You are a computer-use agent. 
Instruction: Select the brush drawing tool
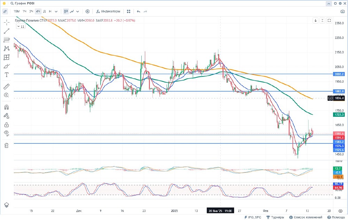pyautogui.click(x=6, y=66)
